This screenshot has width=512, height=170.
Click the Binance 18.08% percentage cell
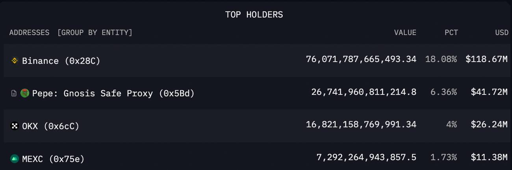[x=441, y=59]
